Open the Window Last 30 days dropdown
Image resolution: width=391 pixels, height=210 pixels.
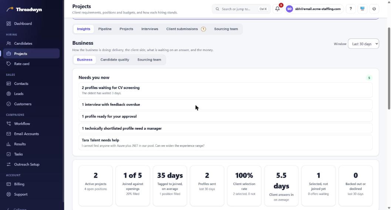pos(363,44)
